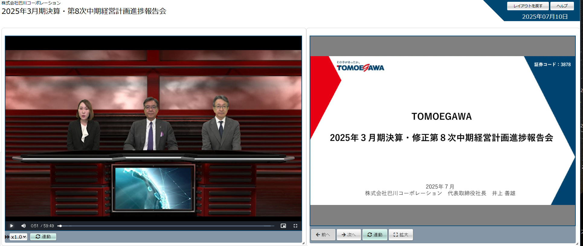583x246 pixels.
Task: Click the video frame showing three presenters
Action: [153, 133]
